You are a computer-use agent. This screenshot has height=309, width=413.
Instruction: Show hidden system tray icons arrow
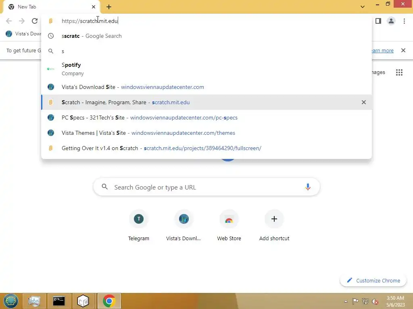(x=346, y=301)
